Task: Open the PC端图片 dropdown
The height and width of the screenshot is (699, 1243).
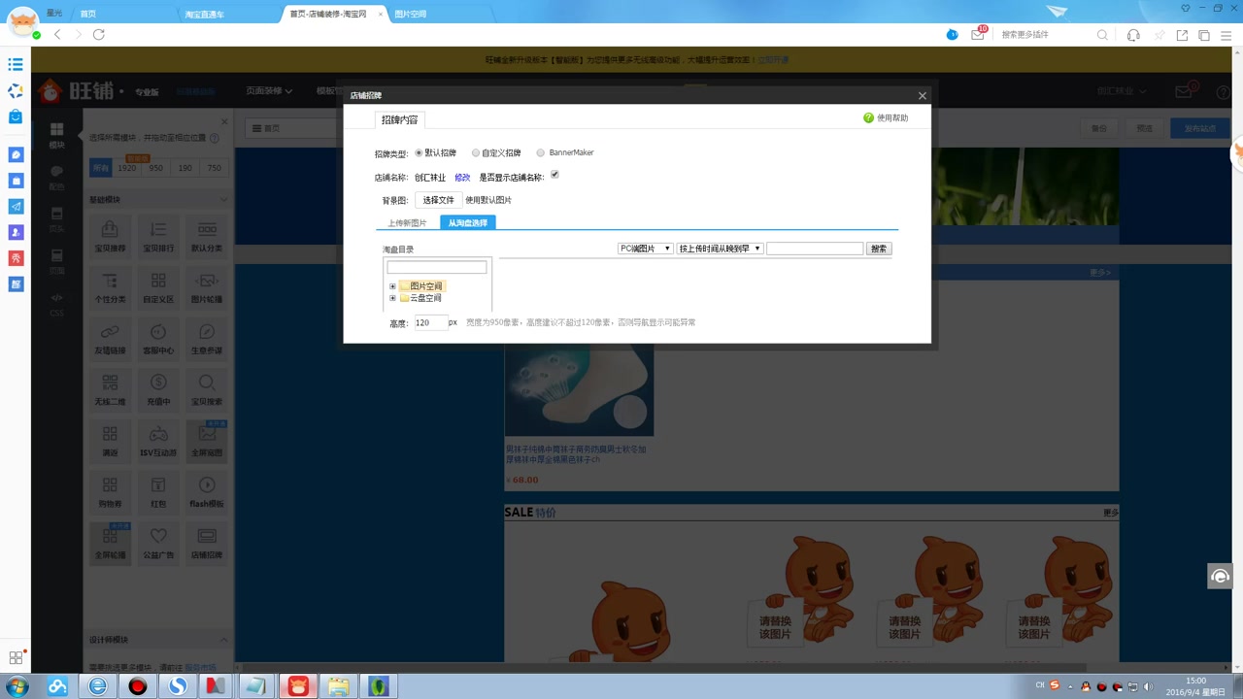Action: 646,249
